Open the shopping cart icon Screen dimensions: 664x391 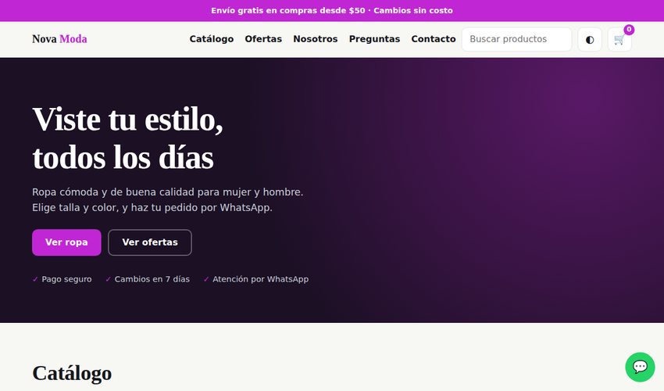click(619, 39)
